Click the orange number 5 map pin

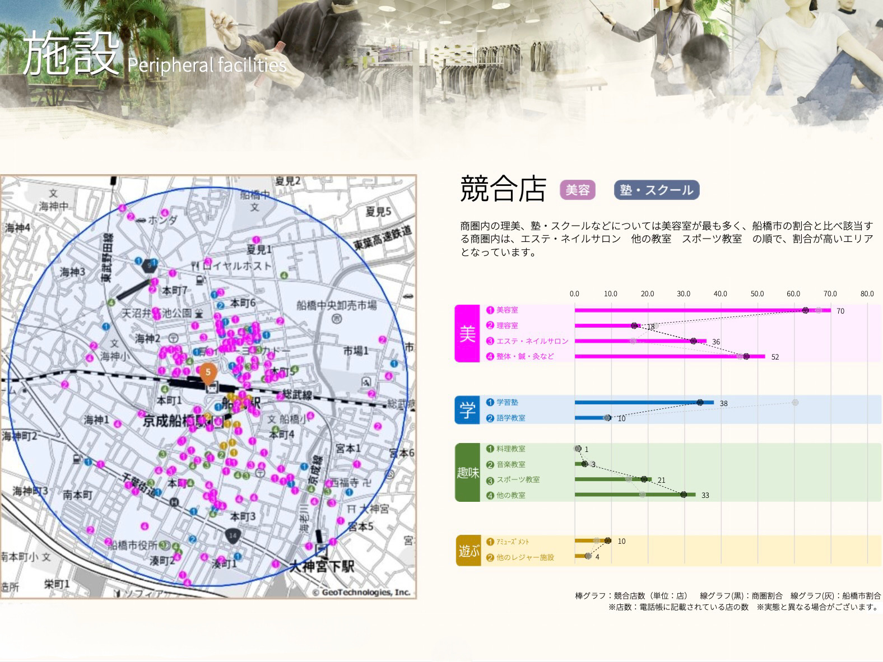point(208,372)
